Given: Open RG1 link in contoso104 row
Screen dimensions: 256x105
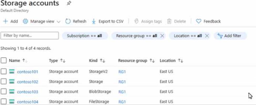Looking at the screenshot, I should 122,102.
